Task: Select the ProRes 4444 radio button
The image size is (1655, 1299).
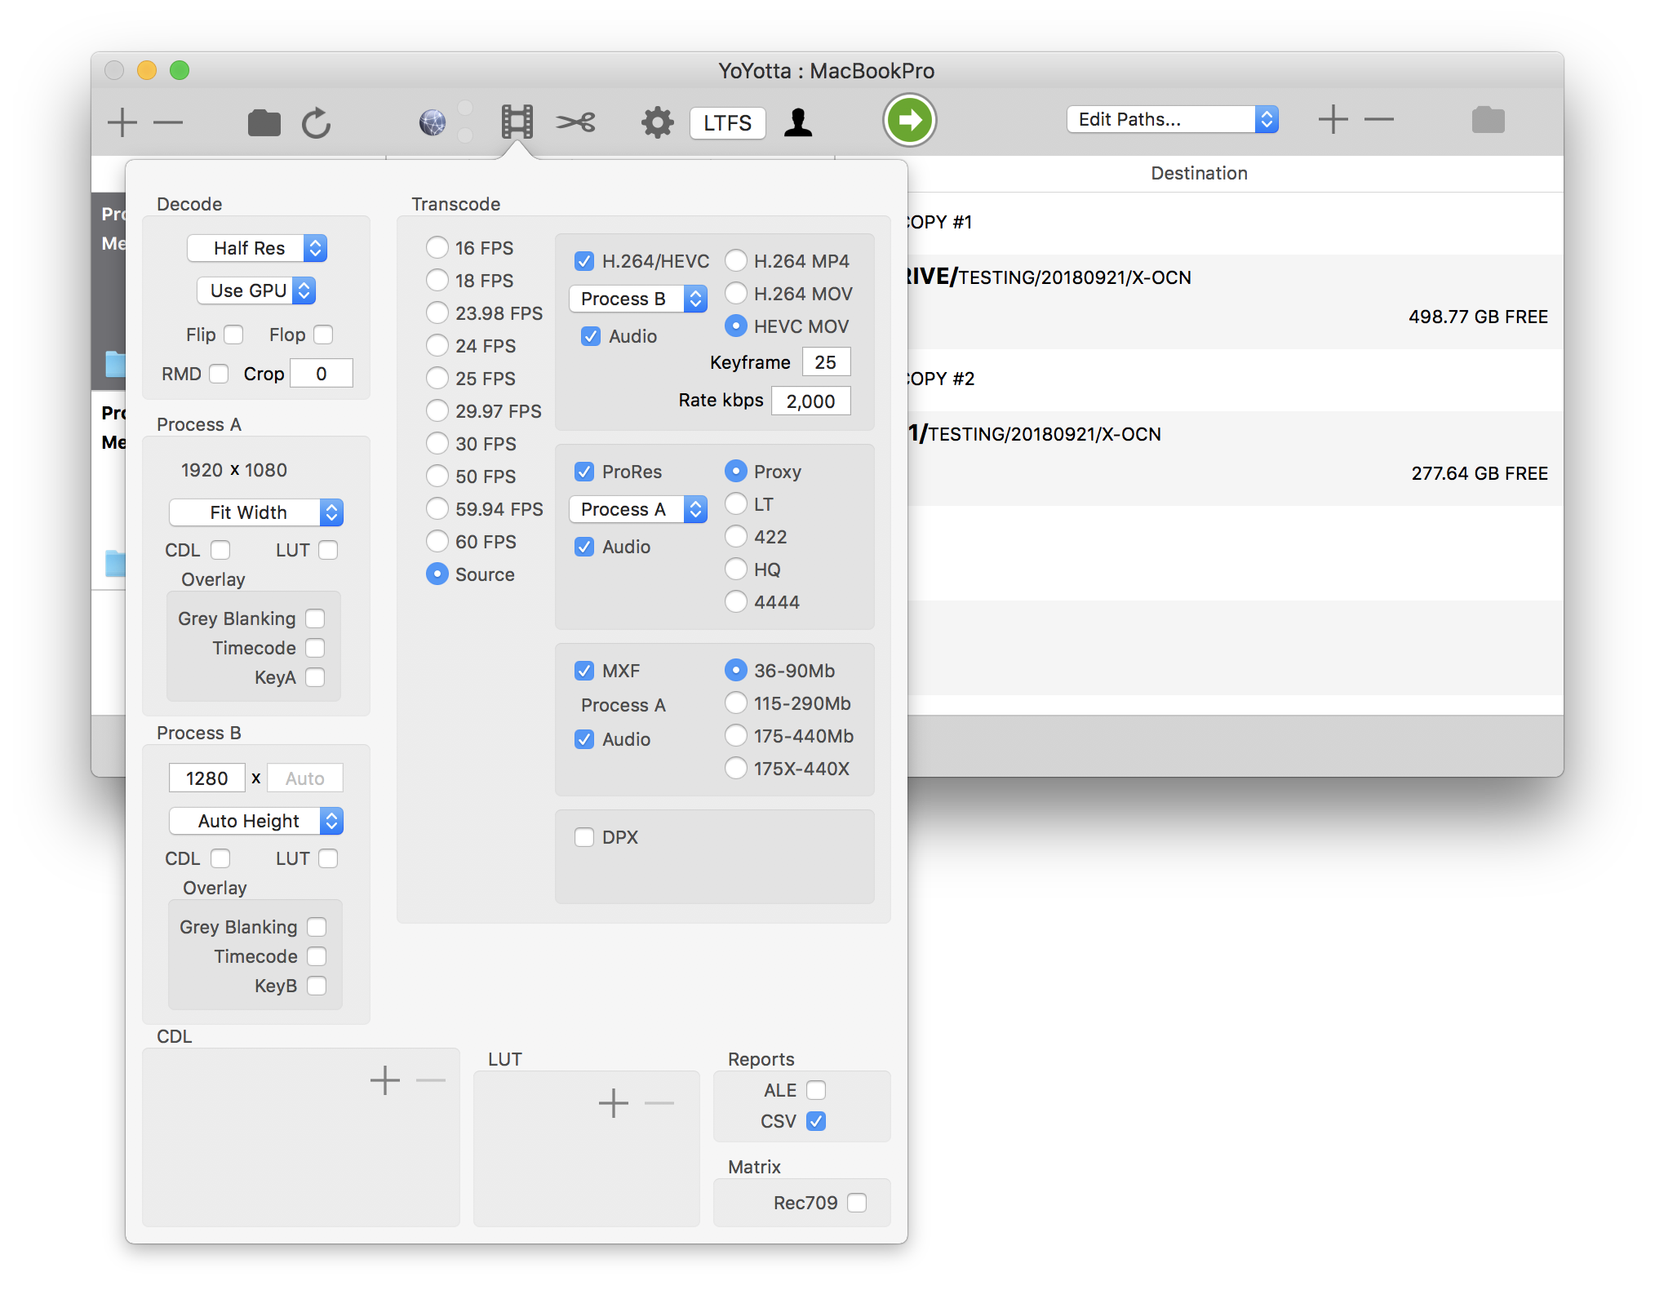Action: [x=736, y=602]
